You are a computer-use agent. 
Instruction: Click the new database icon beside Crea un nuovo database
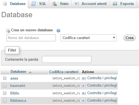[8, 30]
